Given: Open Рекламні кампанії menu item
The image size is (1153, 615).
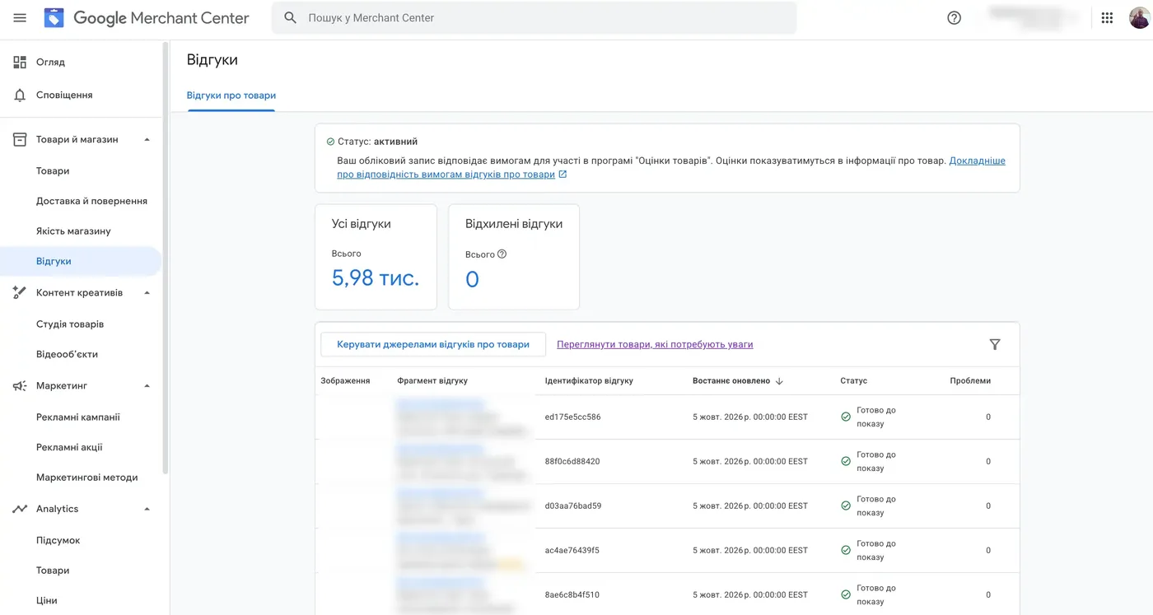Looking at the screenshot, I should 78,417.
